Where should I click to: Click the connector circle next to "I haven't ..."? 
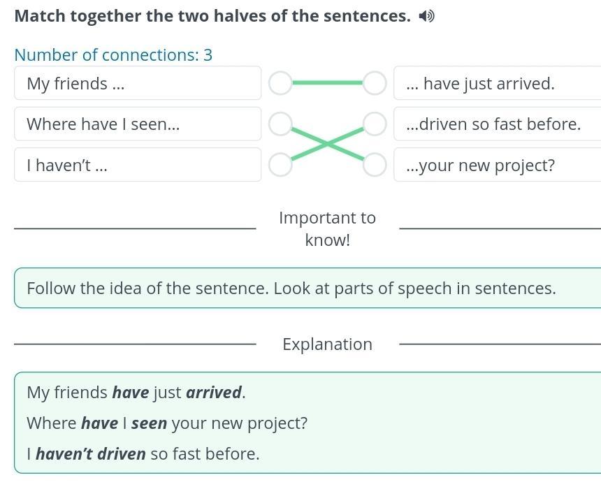tap(280, 165)
